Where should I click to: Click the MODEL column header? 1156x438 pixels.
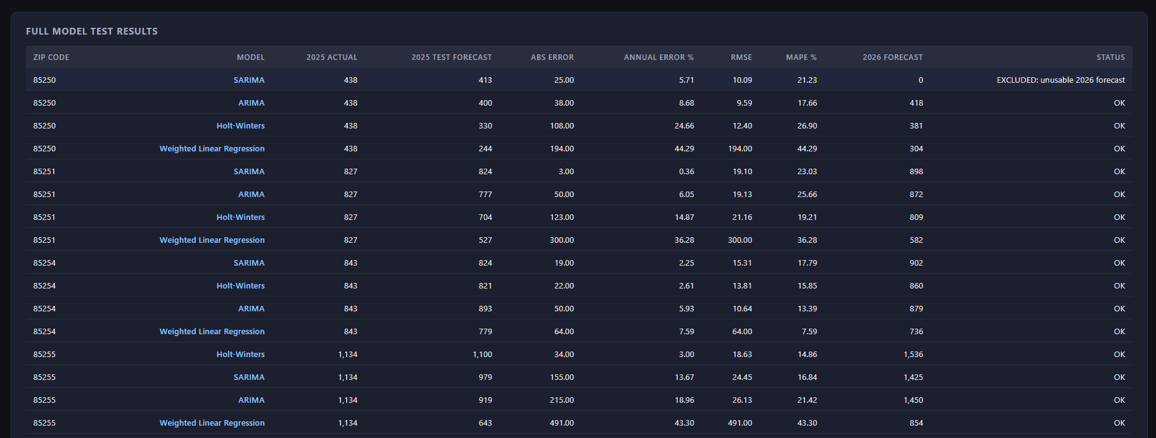(x=251, y=57)
